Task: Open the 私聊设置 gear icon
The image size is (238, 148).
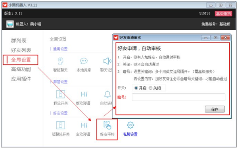Action: [131, 125]
